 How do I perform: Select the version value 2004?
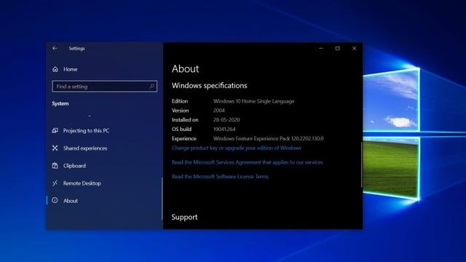click(x=219, y=111)
